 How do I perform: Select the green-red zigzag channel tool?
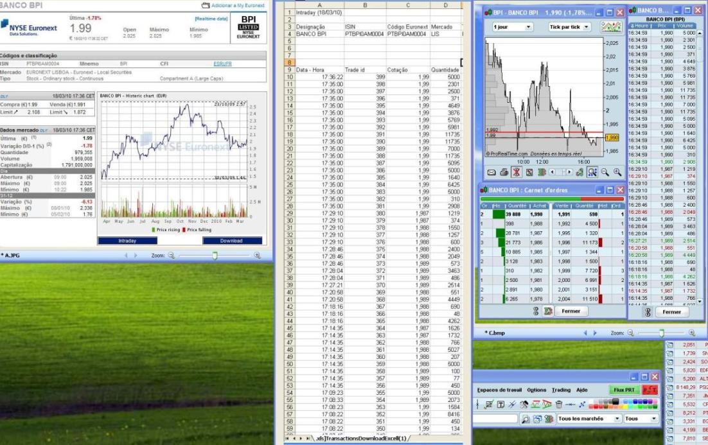coord(536,405)
